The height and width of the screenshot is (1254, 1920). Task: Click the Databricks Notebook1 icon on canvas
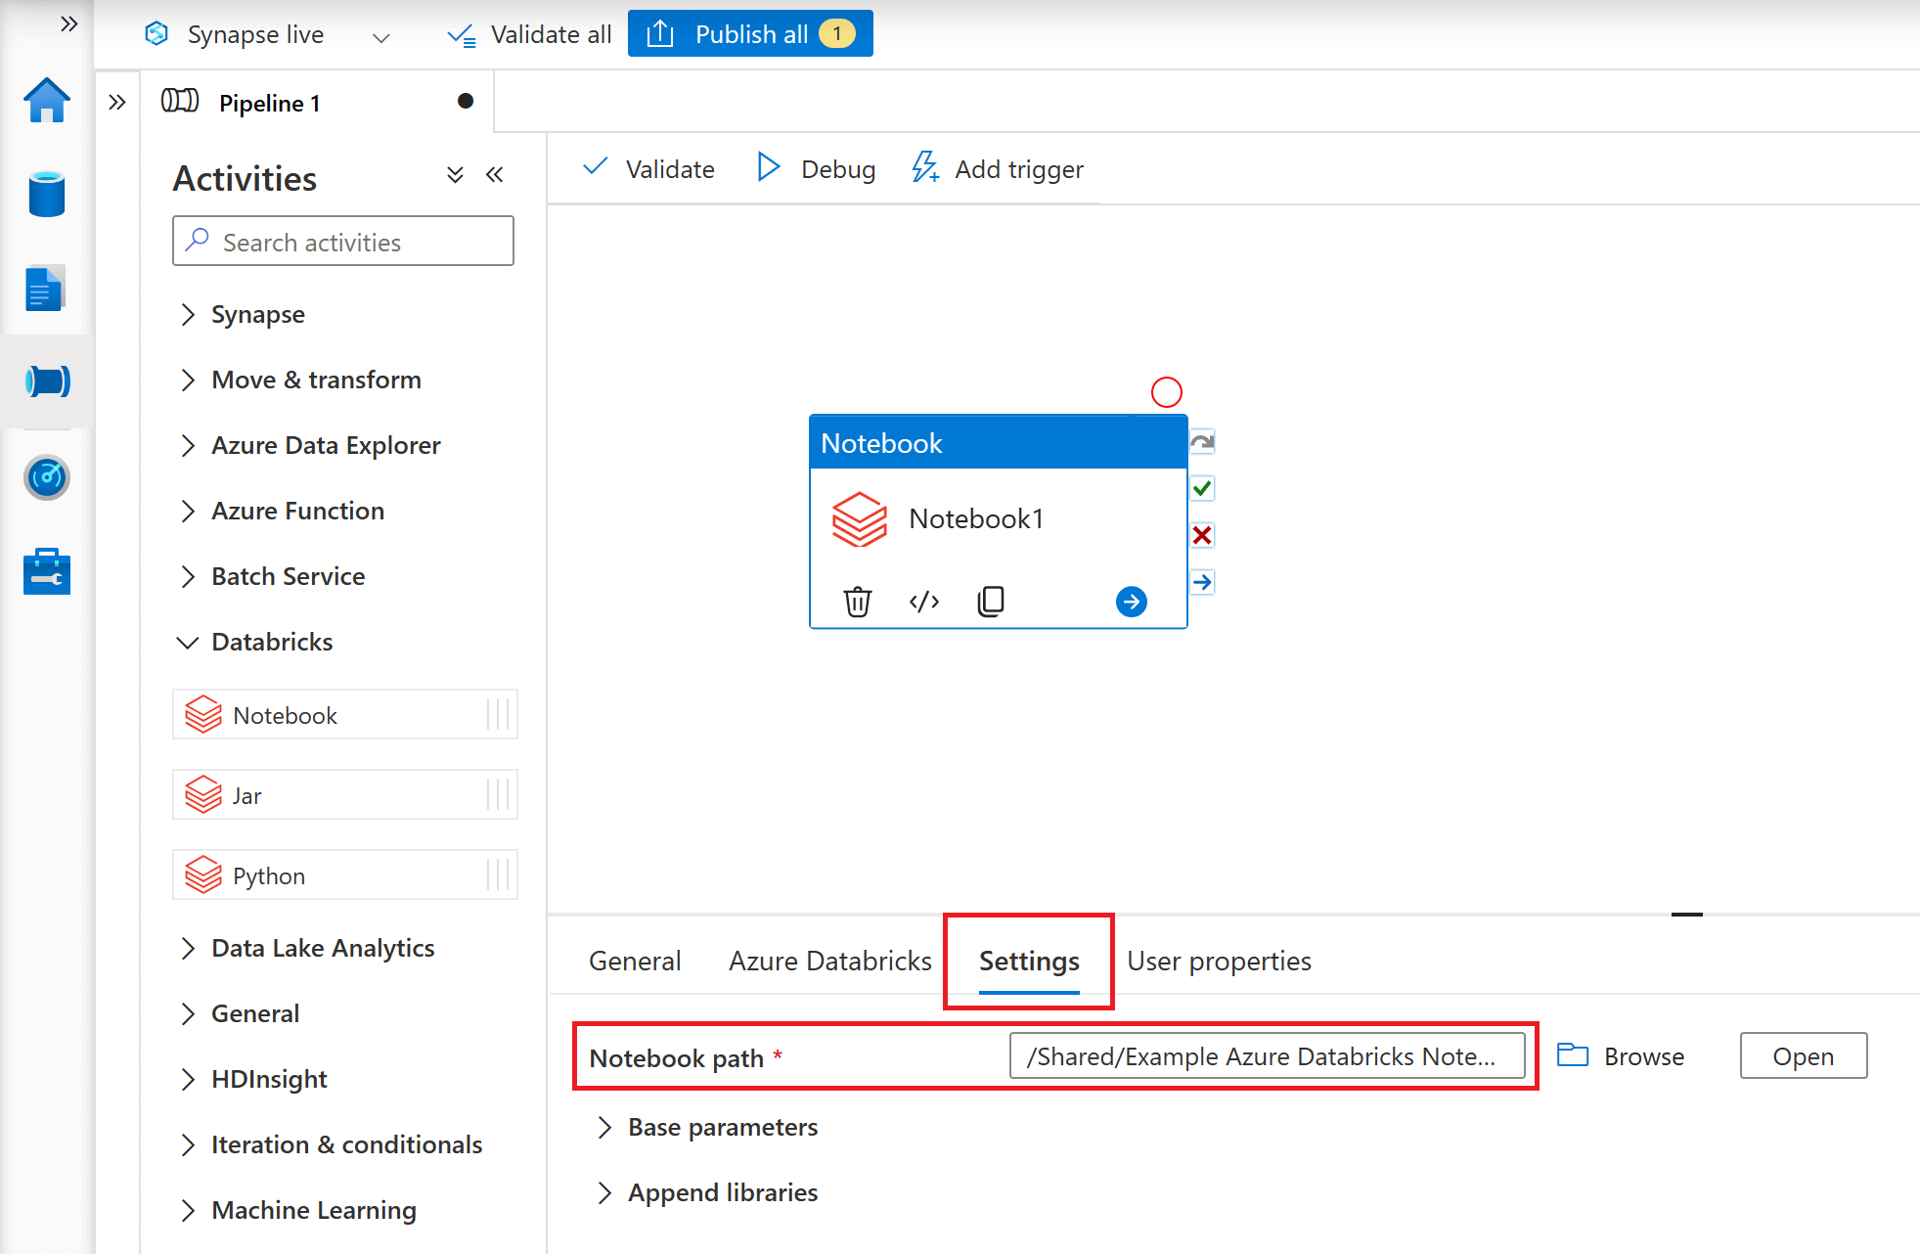[x=859, y=518]
